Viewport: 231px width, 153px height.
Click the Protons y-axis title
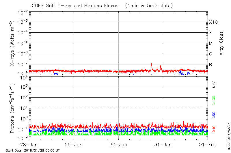(x=12, y=108)
